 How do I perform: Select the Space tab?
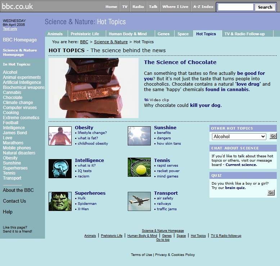coord(183,34)
